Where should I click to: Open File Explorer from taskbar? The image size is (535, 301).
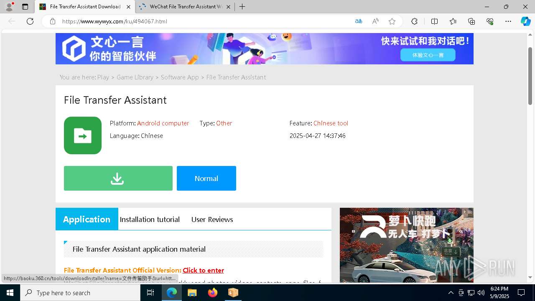tap(192, 293)
